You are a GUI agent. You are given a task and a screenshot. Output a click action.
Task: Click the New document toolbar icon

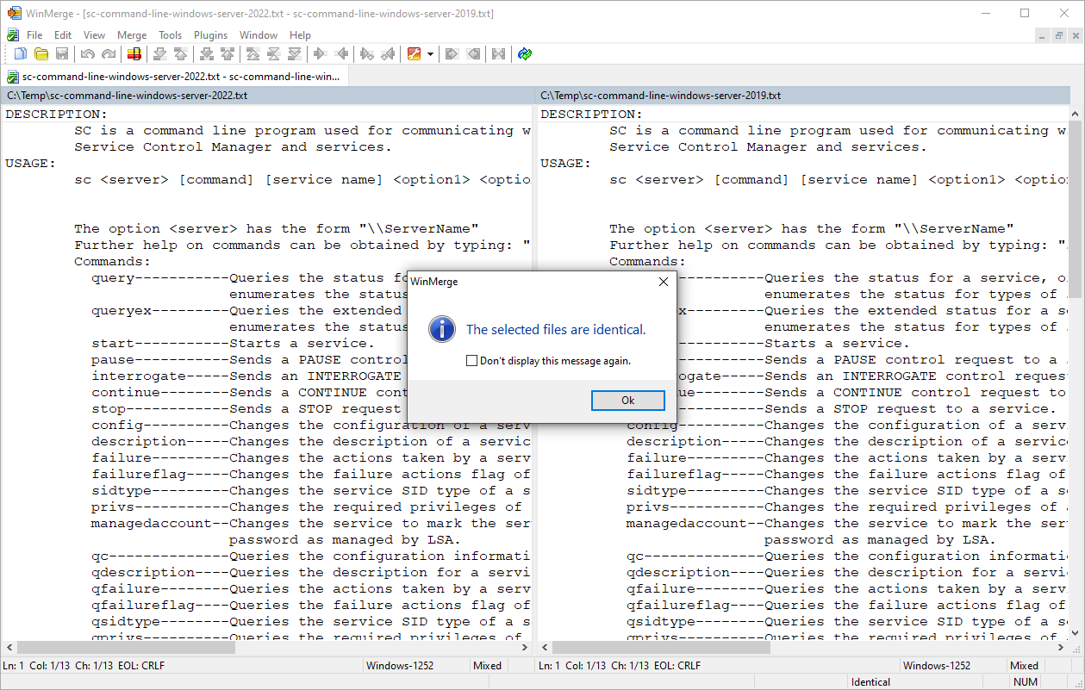click(20, 54)
